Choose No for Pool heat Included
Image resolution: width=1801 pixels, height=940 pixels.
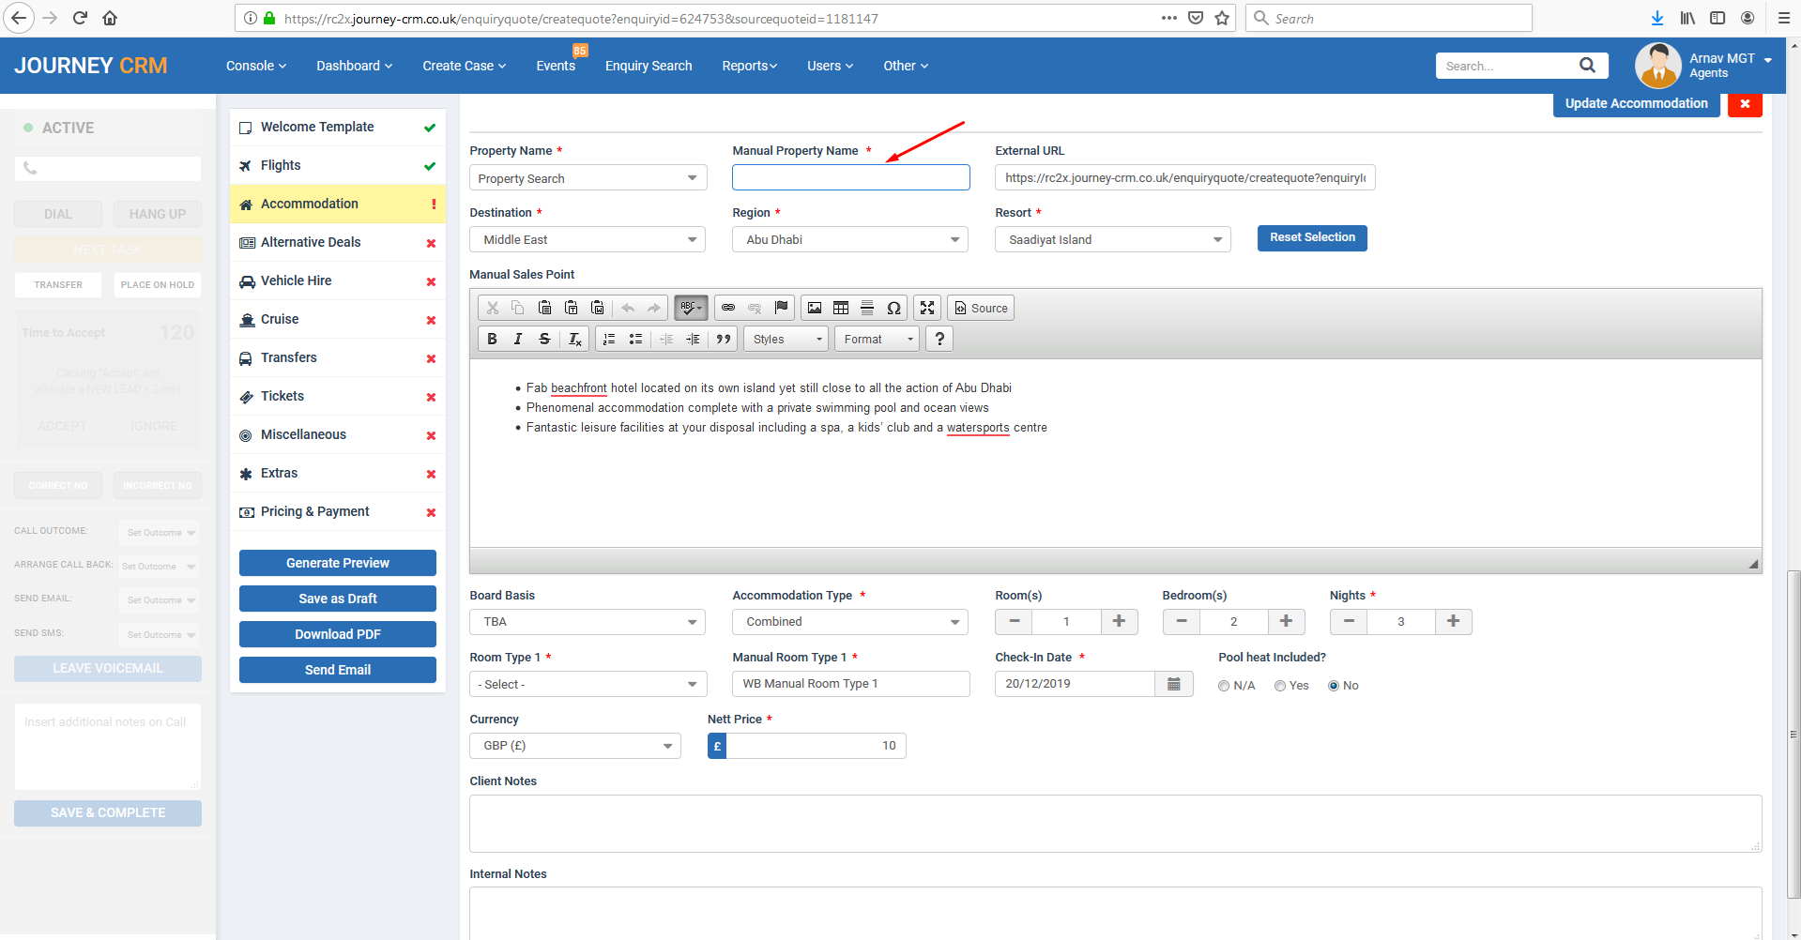pos(1334,686)
